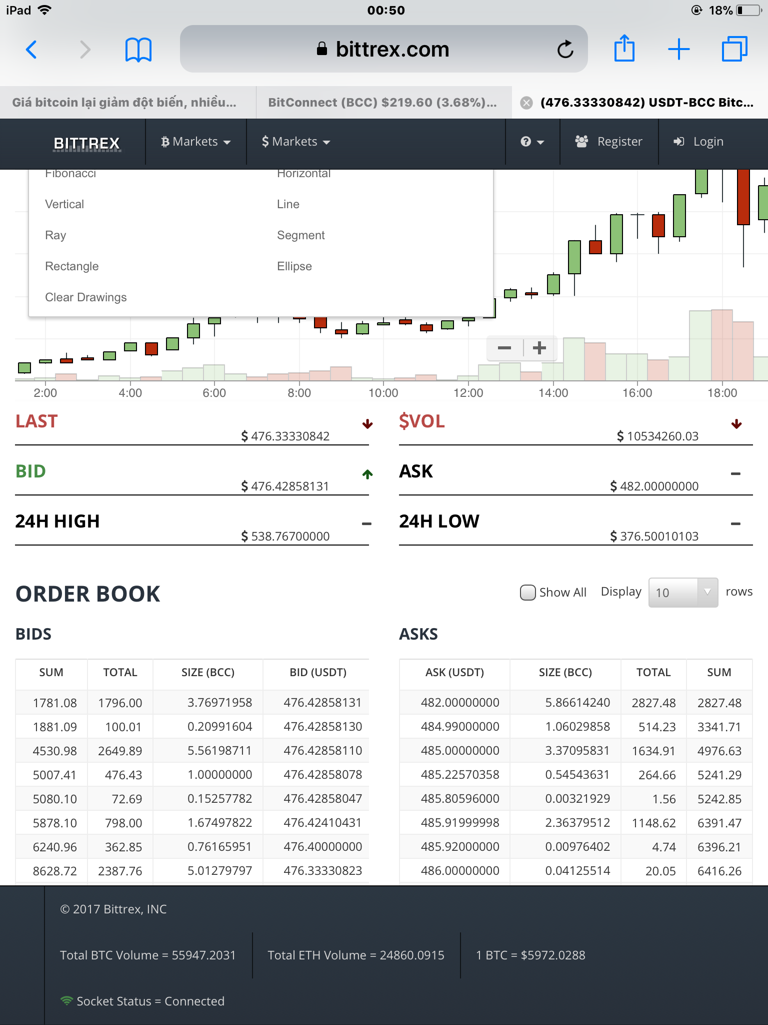Click the asks SIZE (BCC) header
768x1025 pixels.
(x=565, y=673)
